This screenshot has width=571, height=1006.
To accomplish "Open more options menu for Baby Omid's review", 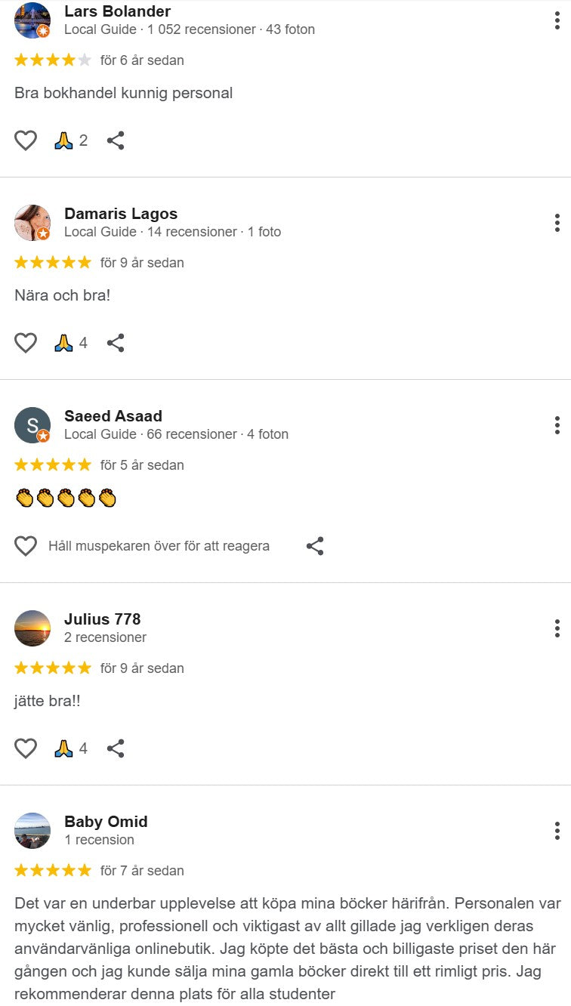I will 557,831.
